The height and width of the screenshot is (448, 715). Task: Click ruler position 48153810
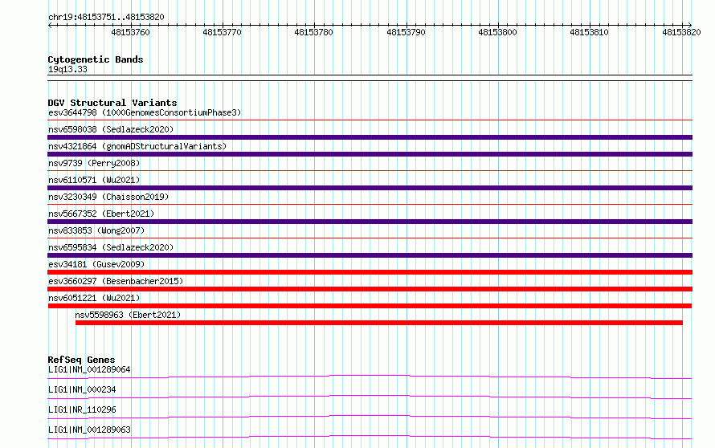click(589, 32)
